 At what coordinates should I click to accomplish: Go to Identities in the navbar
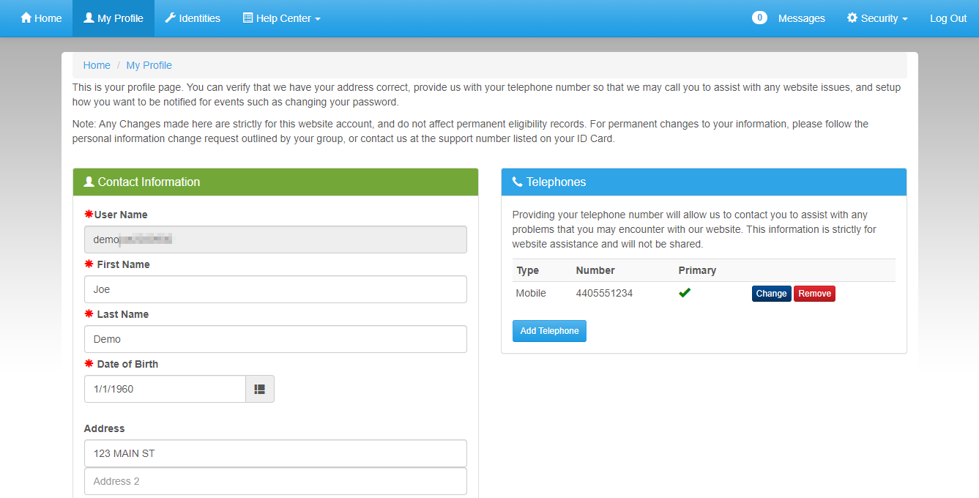(x=193, y=18)
